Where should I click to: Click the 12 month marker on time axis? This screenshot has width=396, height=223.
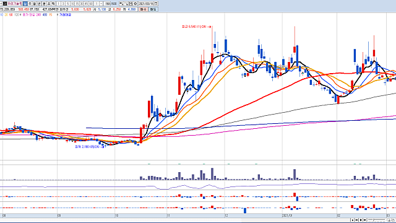click(x=226, y=216)
